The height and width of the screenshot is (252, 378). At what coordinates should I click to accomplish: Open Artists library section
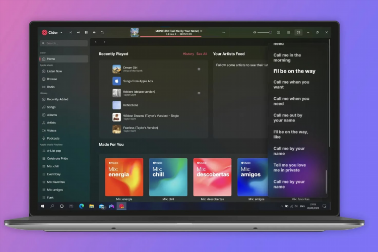(x=64, y=123)
